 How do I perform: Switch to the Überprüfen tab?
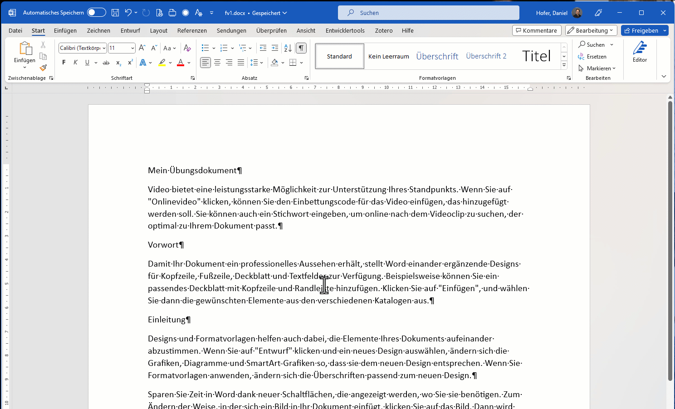(271, 30)
